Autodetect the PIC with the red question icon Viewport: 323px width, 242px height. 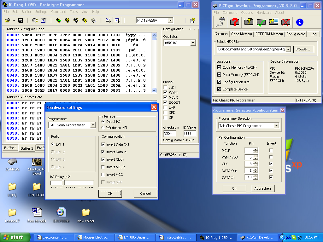[x=235, y=22]
